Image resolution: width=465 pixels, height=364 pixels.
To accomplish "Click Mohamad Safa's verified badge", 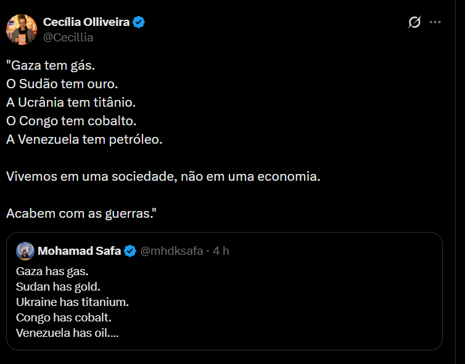I will (x=130, y=250).
